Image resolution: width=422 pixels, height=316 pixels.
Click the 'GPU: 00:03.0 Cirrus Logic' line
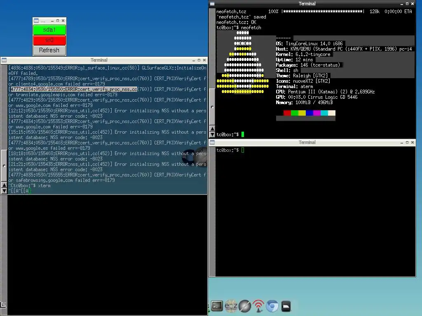pos(316,97)
